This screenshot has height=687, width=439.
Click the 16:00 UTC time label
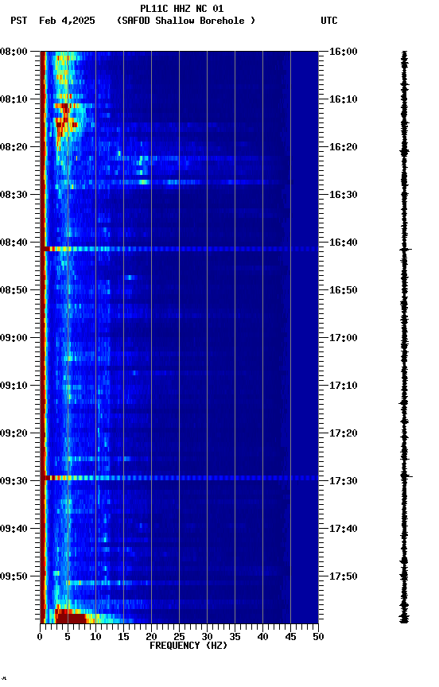coord(343,52)
